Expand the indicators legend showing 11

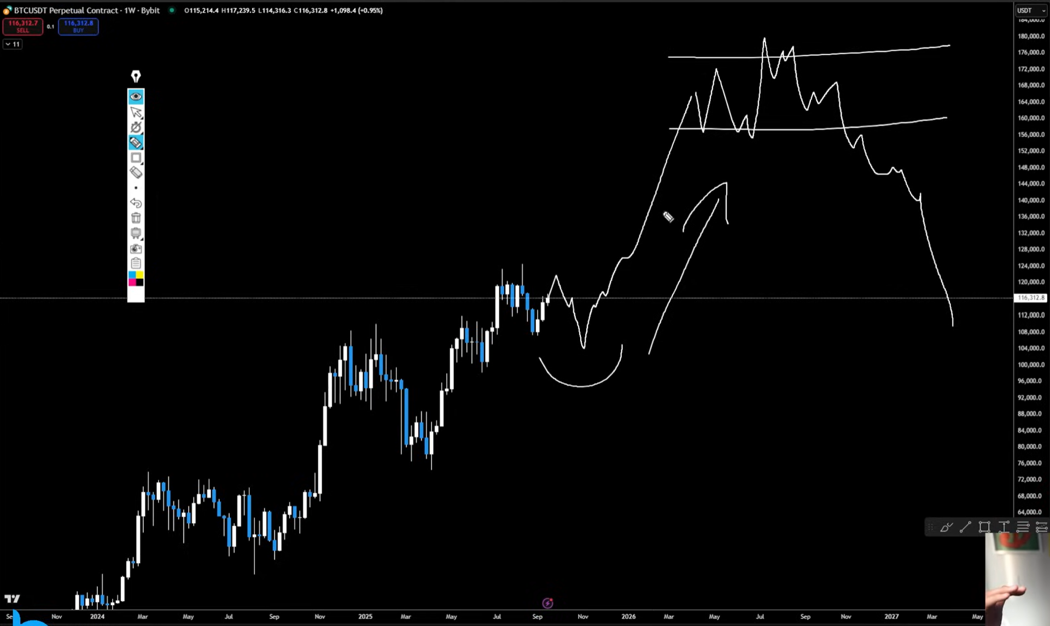(13, 44)
